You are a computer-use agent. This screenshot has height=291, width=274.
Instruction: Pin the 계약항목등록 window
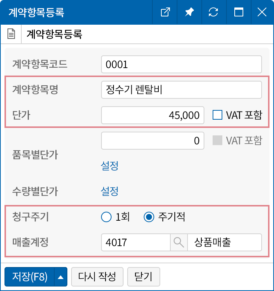point(189,12)
